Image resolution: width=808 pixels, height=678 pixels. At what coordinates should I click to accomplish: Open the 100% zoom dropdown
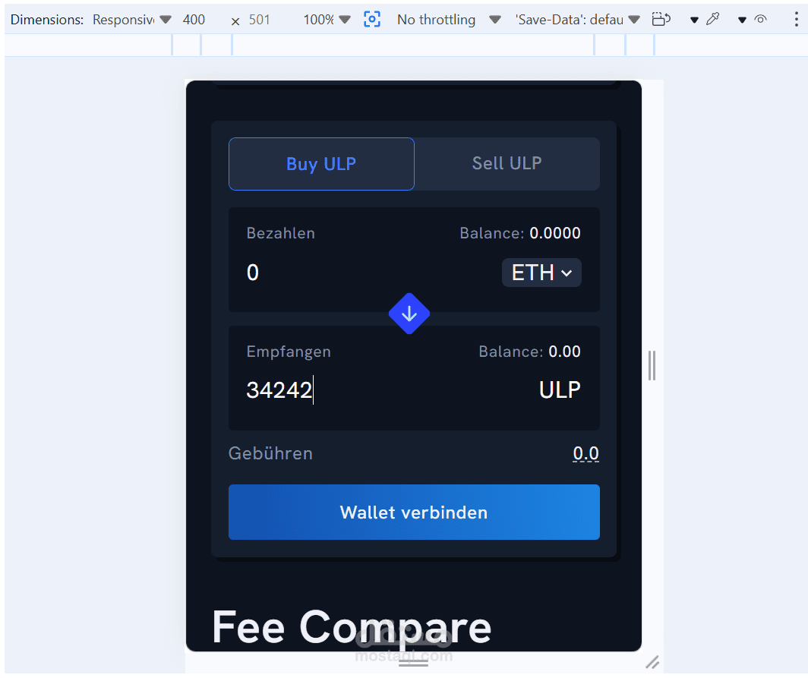pos(327,20)
